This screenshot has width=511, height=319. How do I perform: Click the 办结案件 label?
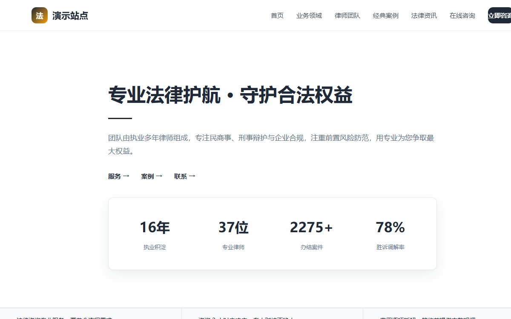pos(312,247)
